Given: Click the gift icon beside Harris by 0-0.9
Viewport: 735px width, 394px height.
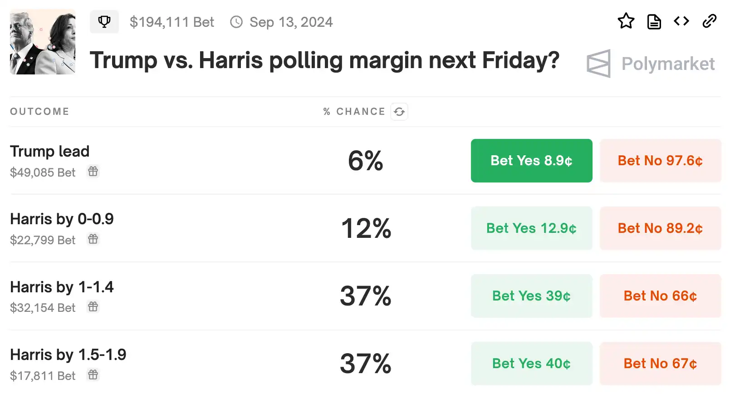Looking at the screenshot, I should click(93, 239).
